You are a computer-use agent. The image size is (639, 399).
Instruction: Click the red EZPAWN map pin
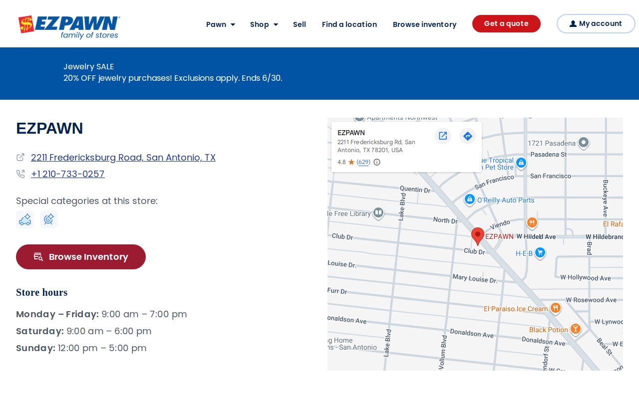(x=478, y=236)
